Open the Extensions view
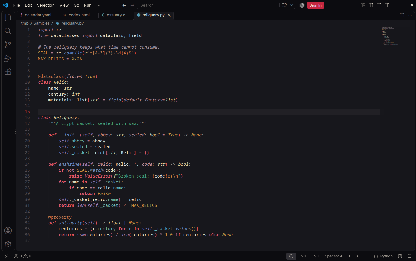 [8, 72]
